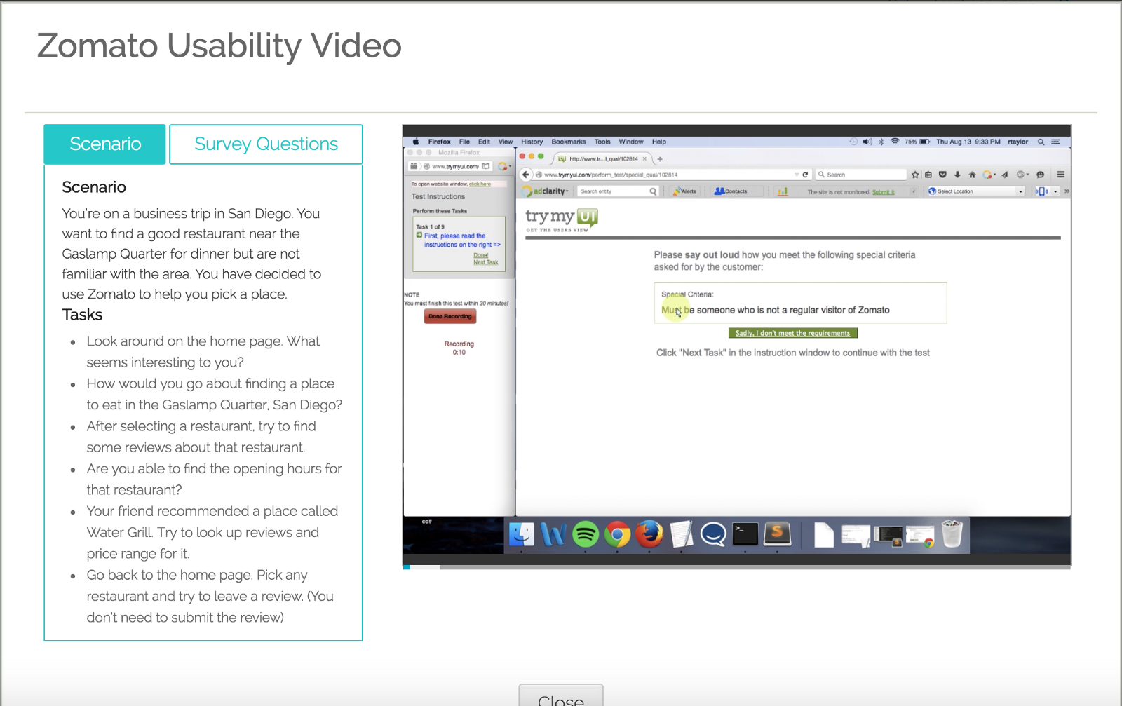Open the File menu in the recorded menu bar
Image resolution: width=1122 pixels, height=706 pixels.
point(464,142)
